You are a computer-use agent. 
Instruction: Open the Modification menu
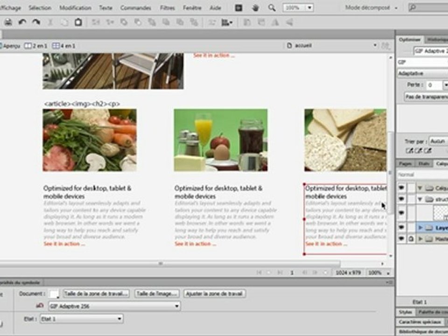(75, 8)
